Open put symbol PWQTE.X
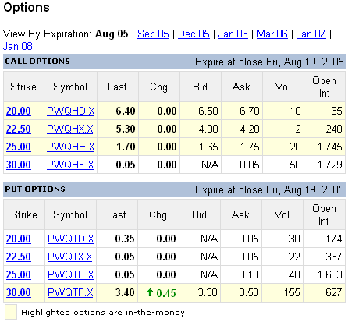This screenshot has width=348, height=322. click(71, 274)
